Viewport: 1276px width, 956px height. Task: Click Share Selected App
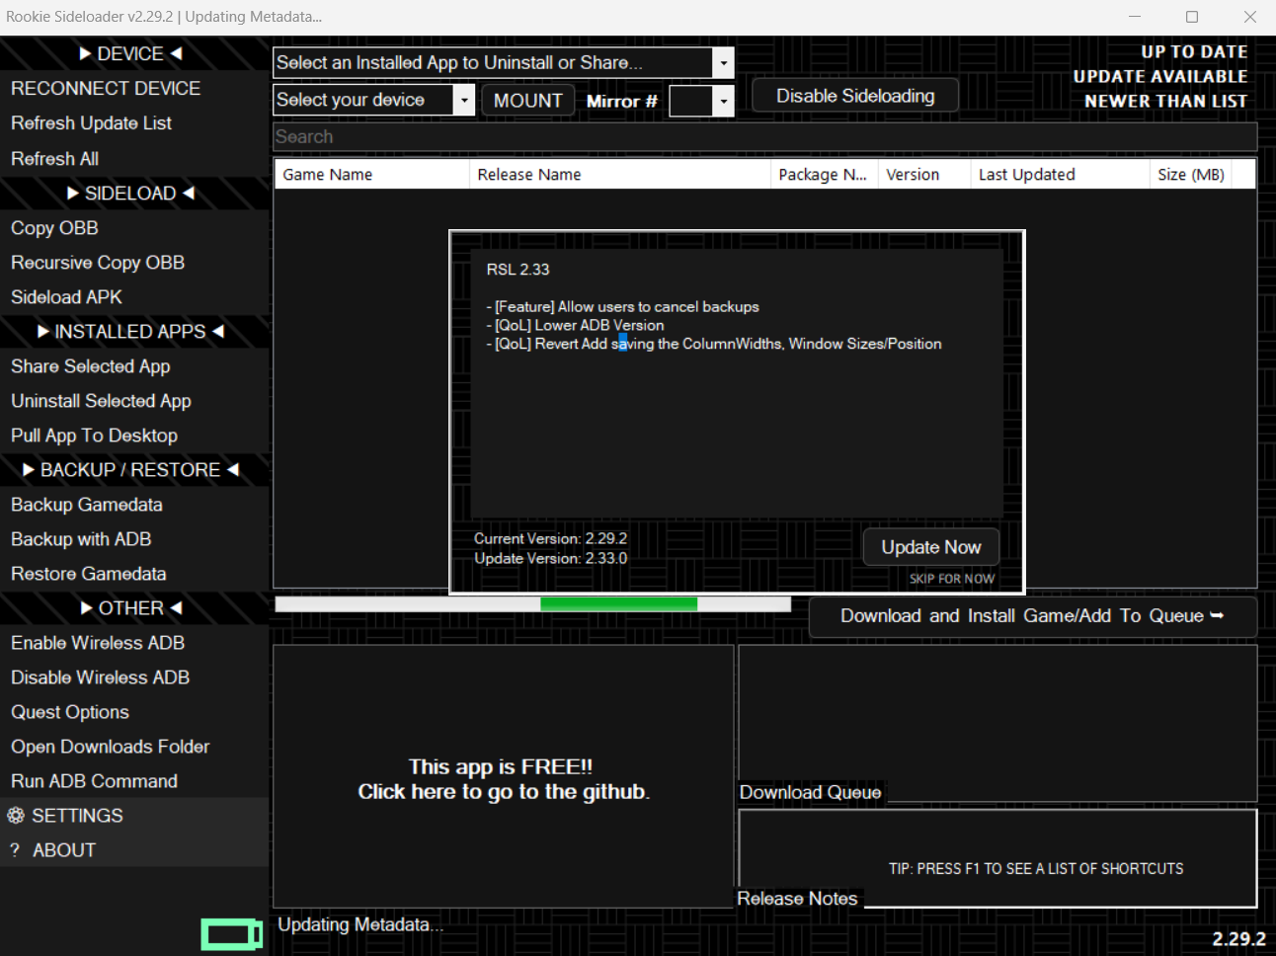coord(134,366)
